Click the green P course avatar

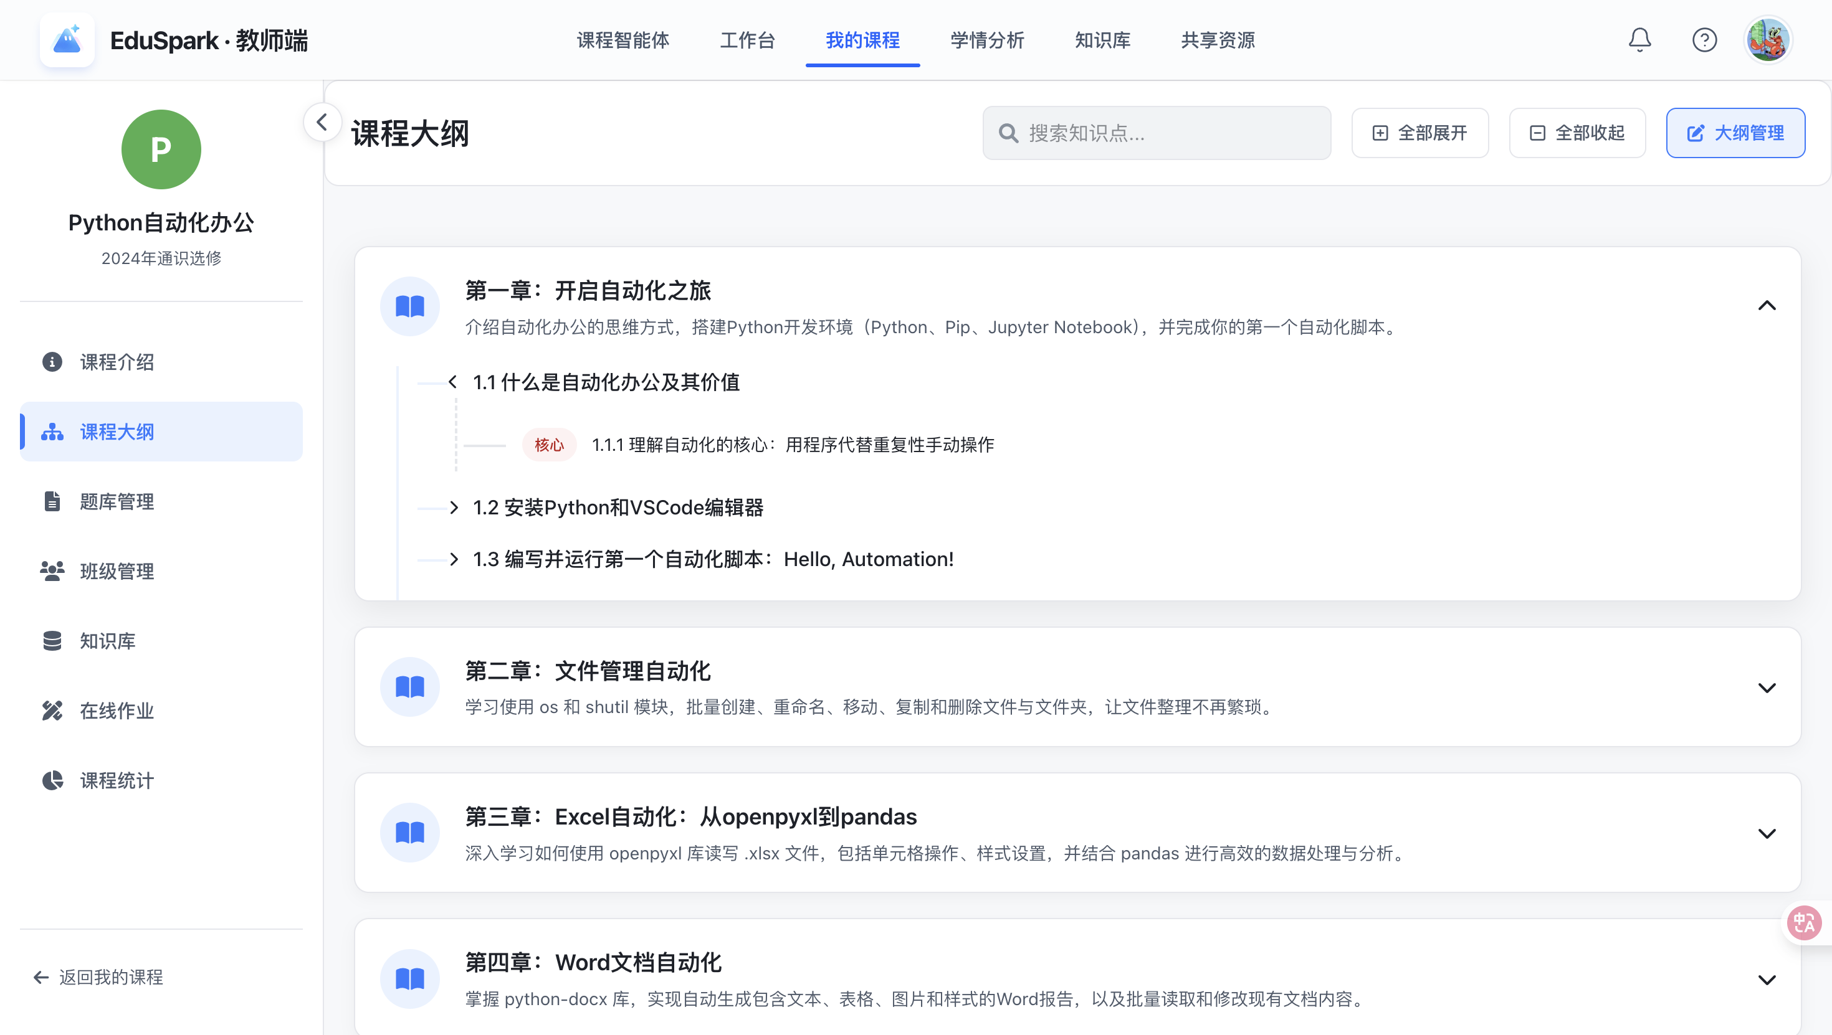point(161,149)
